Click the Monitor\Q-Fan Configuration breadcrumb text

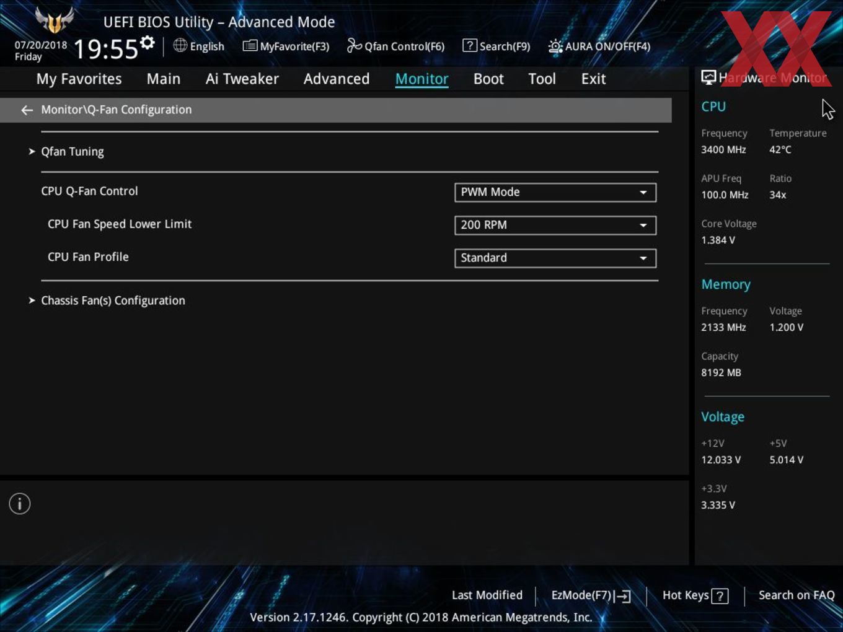click(117, 110)
